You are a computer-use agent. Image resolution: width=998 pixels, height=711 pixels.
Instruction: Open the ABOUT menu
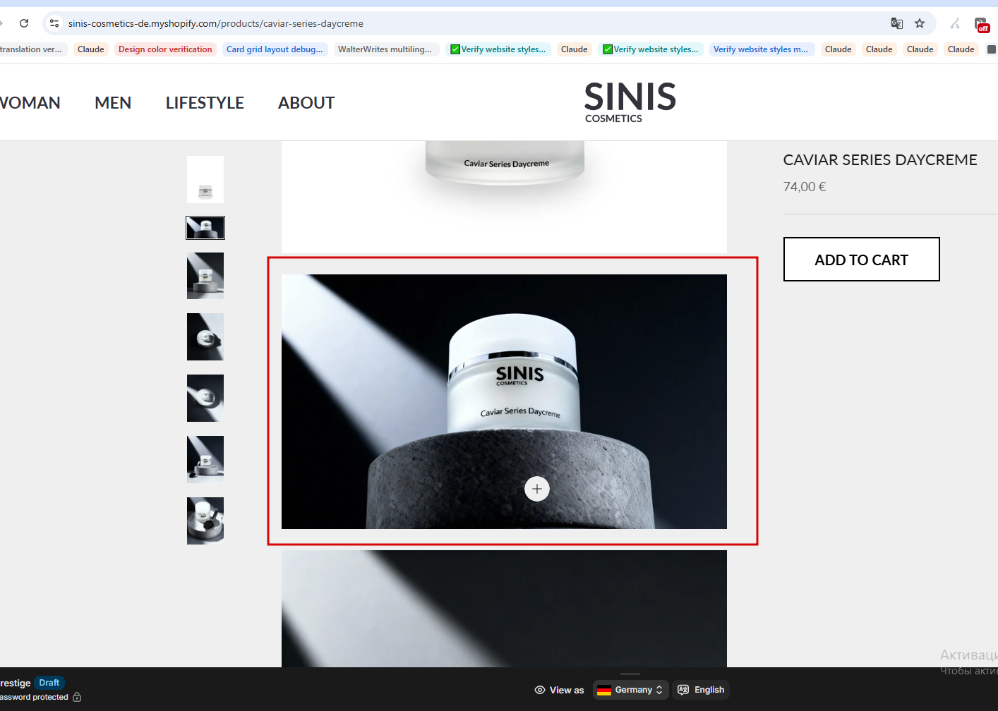click(x=306, y=103)
